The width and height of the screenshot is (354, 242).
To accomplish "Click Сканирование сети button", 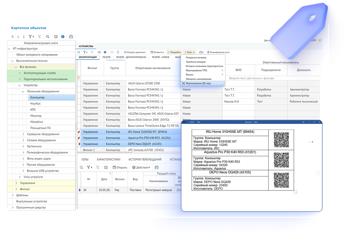I will point(218,52).
